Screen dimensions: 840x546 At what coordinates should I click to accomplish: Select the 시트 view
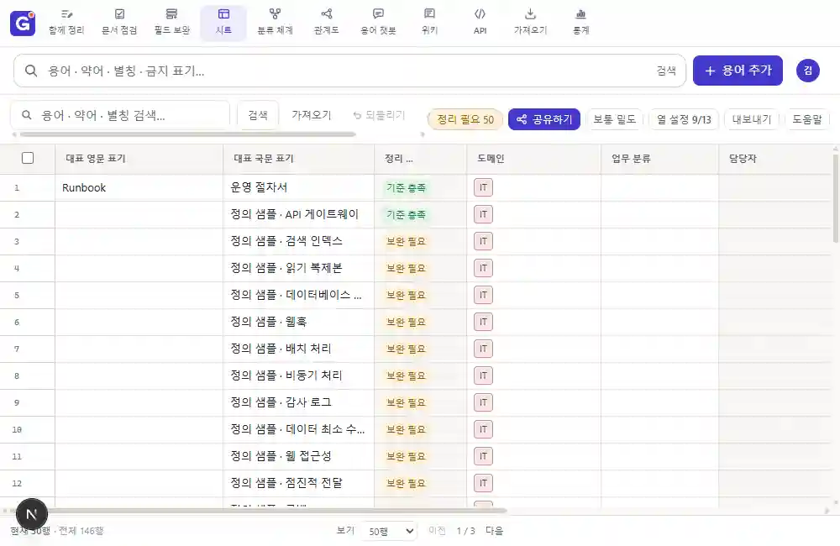coord(223,23)
